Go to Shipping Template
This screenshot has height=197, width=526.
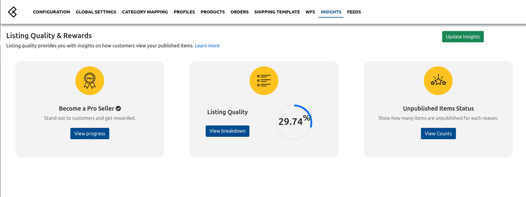coord(277,12)
